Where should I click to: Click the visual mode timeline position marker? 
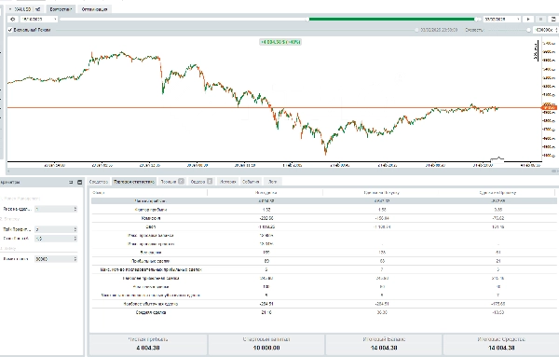point(416,31)
